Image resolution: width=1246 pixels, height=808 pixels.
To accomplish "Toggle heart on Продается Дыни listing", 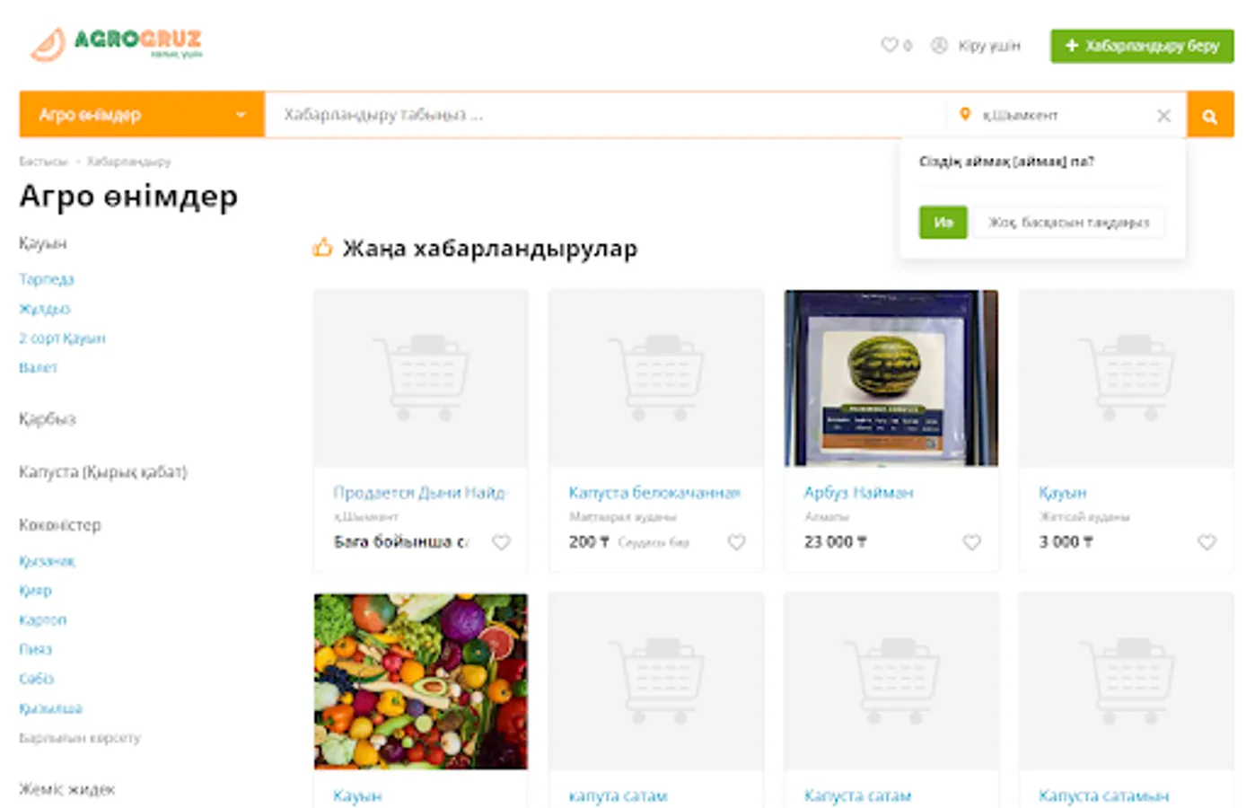I will [x=501, y=542].
